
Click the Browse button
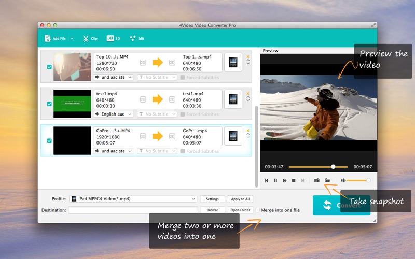[x=212, y=210]
